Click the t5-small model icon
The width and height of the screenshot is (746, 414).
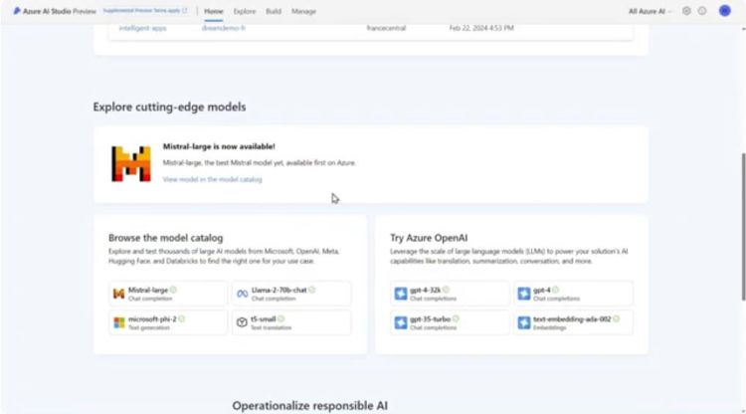[242, 322]
